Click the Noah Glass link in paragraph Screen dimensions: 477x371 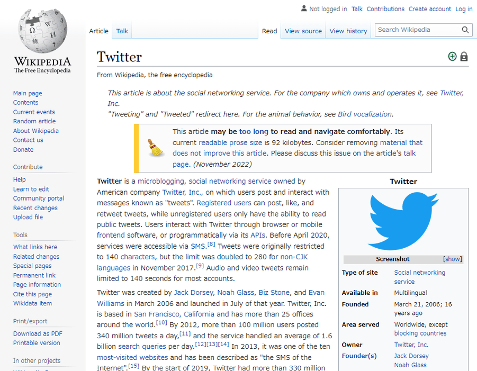[x=236, y=293]
